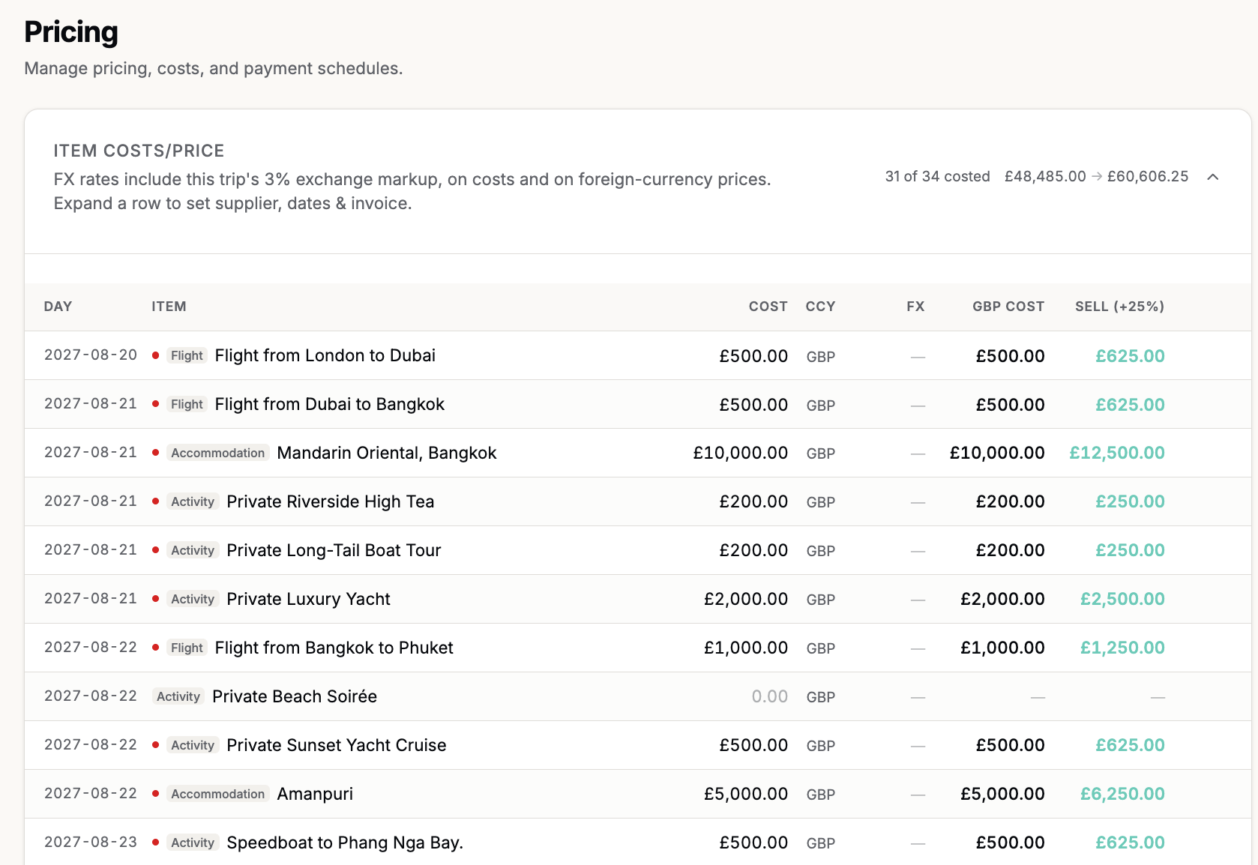This screenshot has width=1258, height=865.
Task: Click the £48,485.00 total cost amount
Action: (x=1045, y=176)
